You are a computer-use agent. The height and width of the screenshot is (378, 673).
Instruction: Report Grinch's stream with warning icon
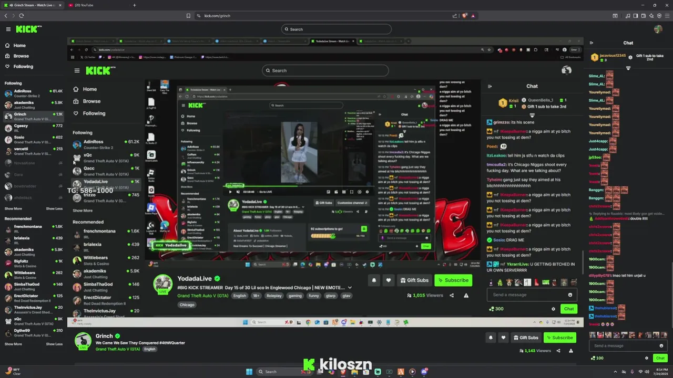pyautogui.click(x=571, y=351)
